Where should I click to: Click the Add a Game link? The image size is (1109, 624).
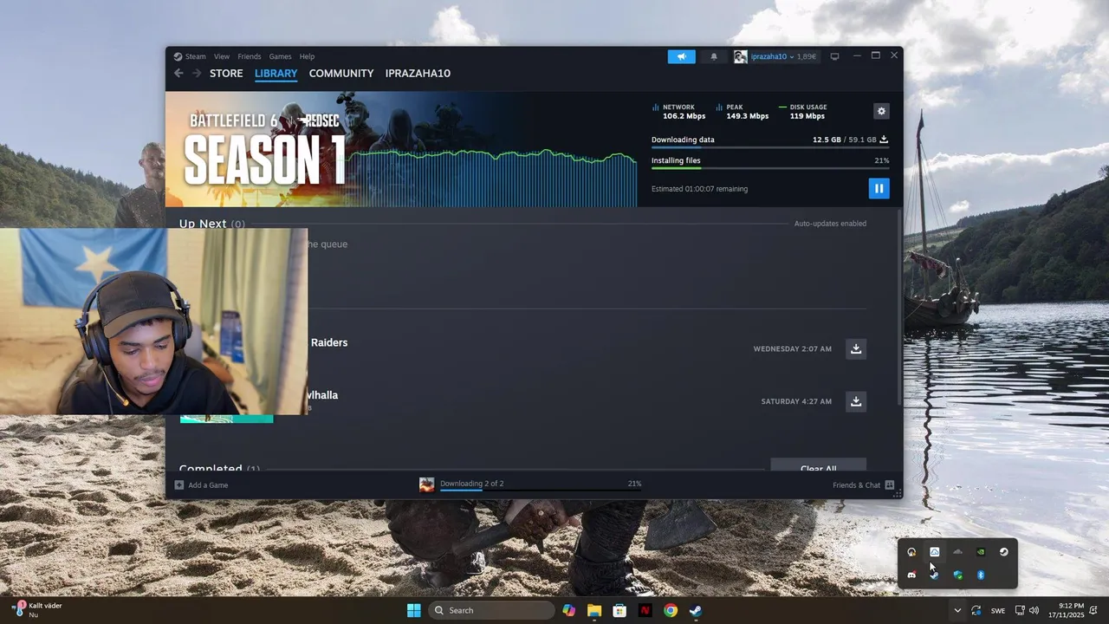(x=208, y=485)
